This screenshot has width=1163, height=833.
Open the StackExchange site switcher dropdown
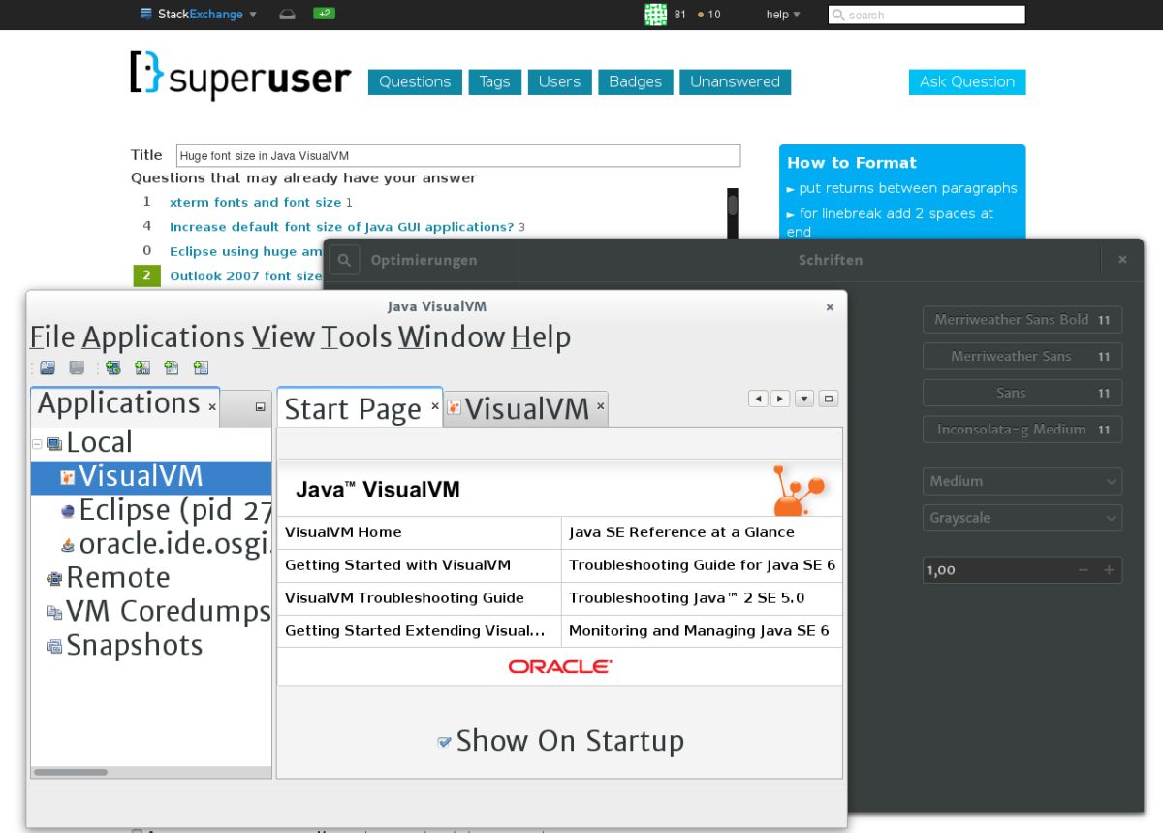pos(199,15)
